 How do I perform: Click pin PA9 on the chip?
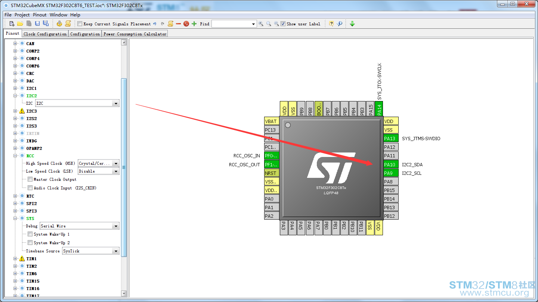pyautogui.click(x=391, y=173)
